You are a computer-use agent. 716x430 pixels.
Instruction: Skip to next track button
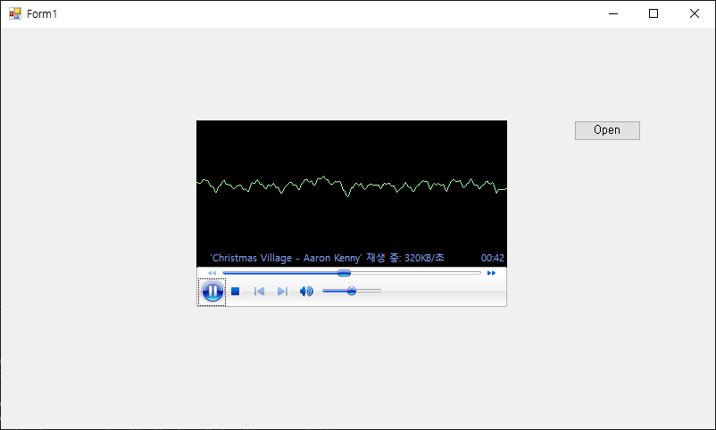point(282,291)
